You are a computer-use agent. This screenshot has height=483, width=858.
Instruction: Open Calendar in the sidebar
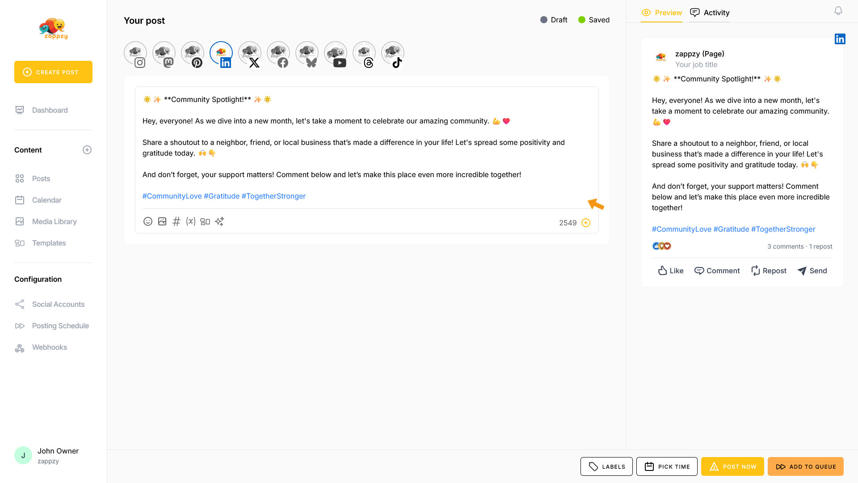(x=46, y=200)
